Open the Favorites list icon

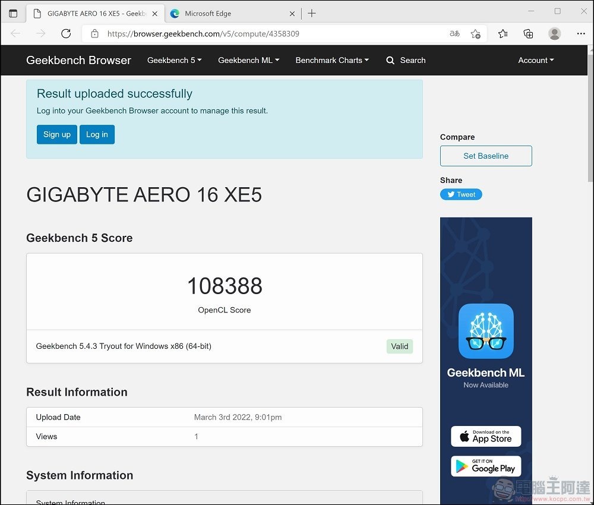[503, 34]
